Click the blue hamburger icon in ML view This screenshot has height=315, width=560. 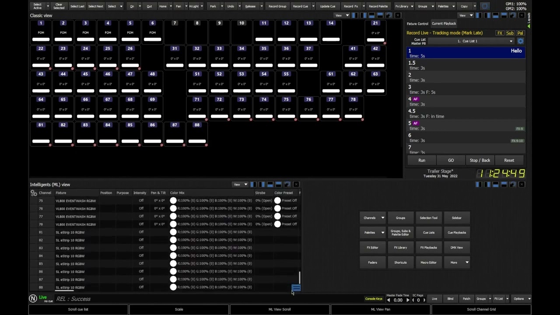296,288
